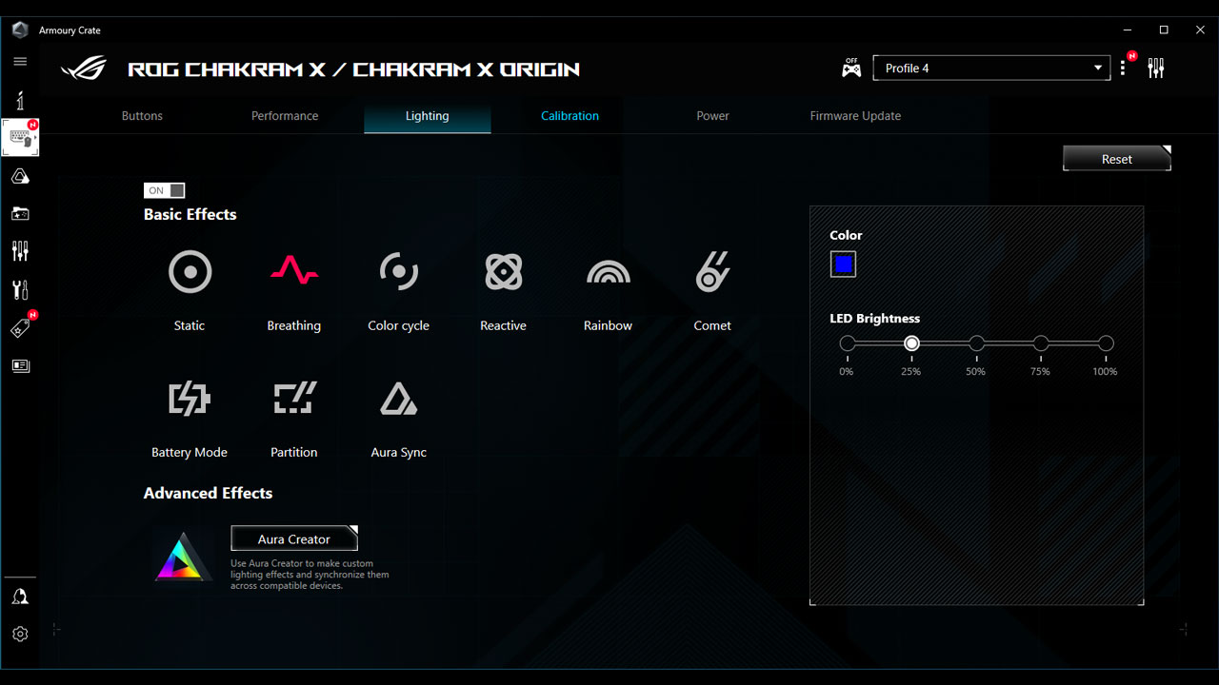Open the hamburger menu in sidebar

[x=20, y=61]
